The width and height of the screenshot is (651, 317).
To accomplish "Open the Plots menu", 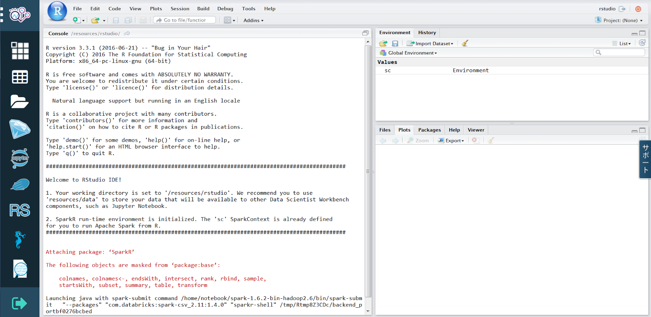I will pos(156,9).
